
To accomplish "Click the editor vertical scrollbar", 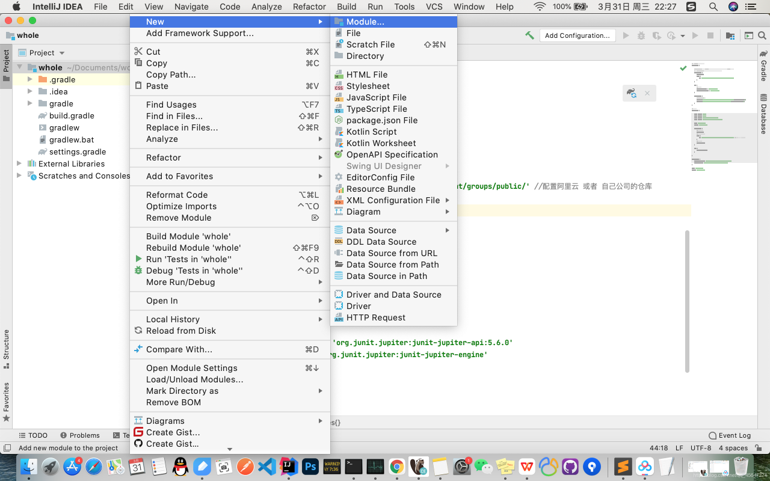I will pos(688,301).
